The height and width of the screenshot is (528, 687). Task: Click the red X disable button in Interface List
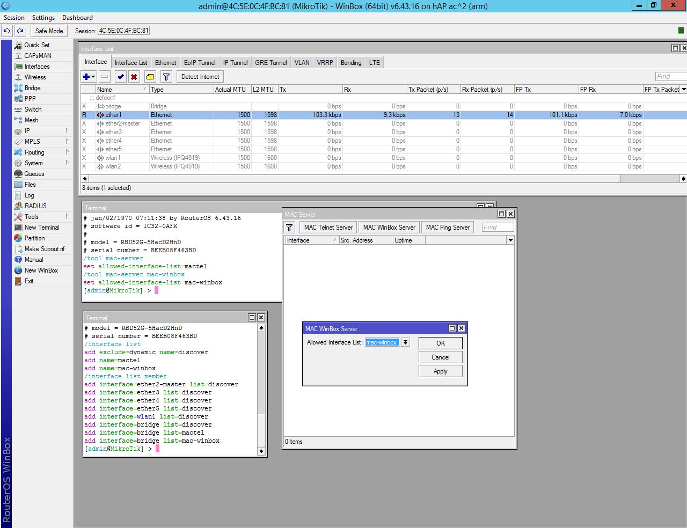[134, 77]
